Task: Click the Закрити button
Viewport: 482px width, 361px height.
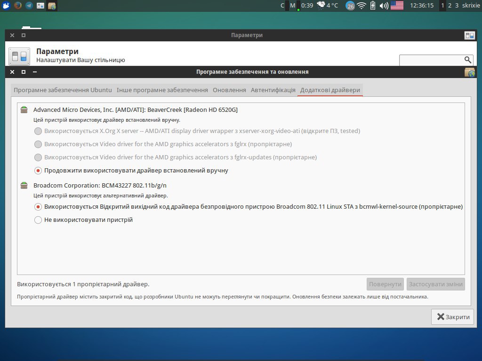Action: coord(453,317)
